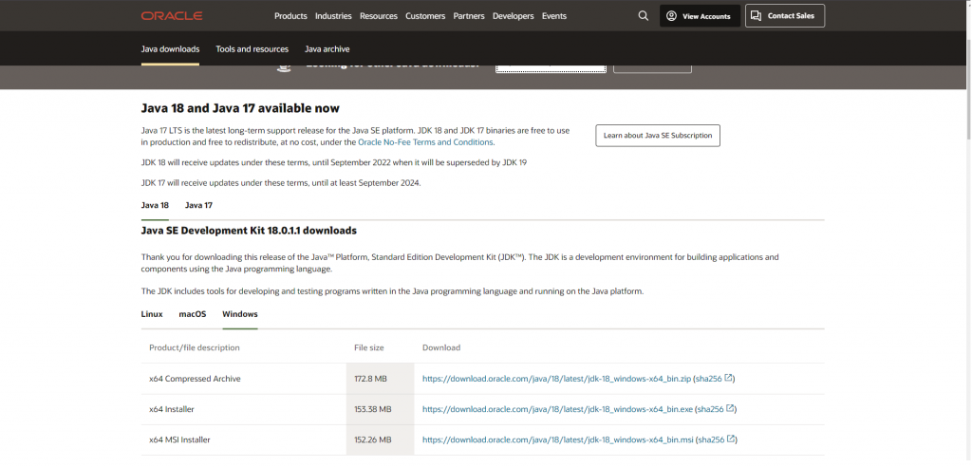Click the Java 18 and Java 17 available heading

(x=240, y=108)
